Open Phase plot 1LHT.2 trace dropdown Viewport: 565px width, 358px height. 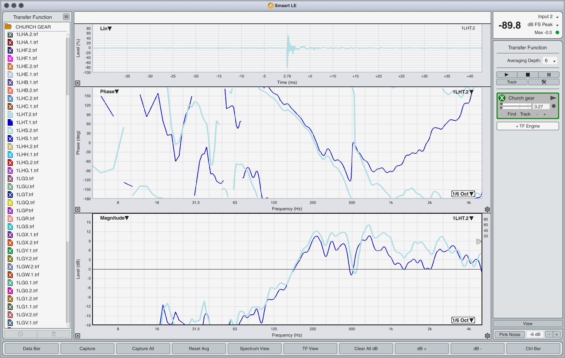[x=463, y=92]
